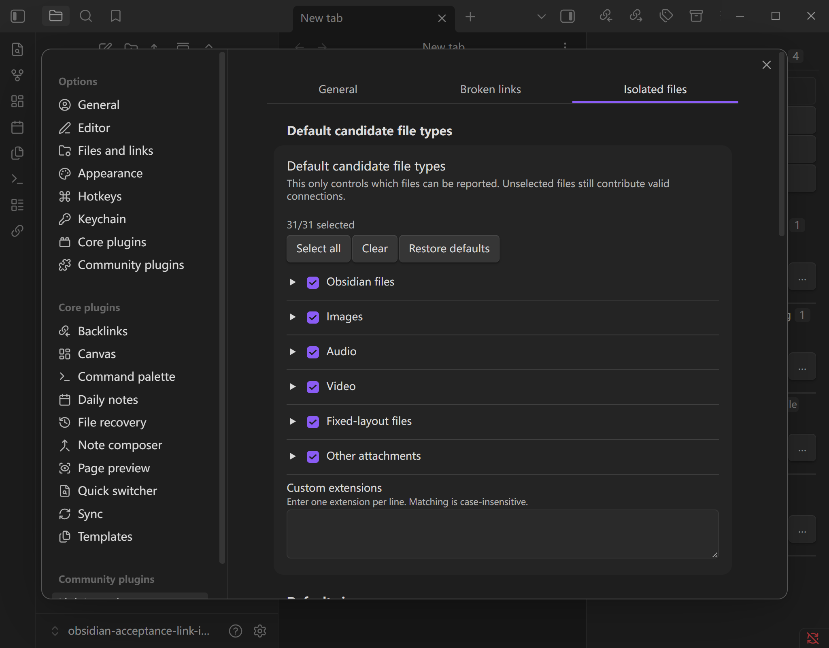Click the settings content scrollbar
829x648 pixels.
point(782,144)
